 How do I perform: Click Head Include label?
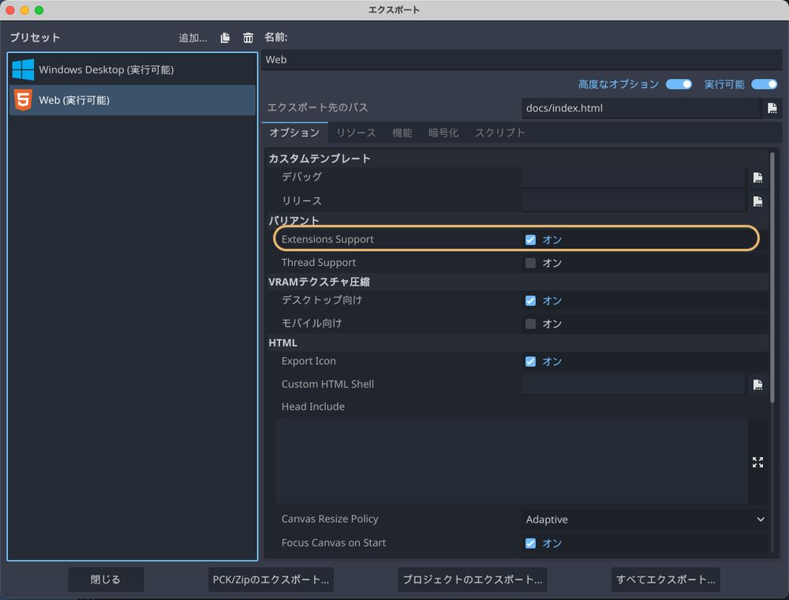313,407
